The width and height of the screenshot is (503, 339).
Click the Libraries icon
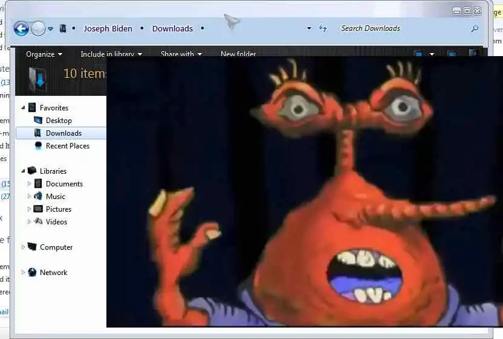pyautogui.click(x=32, y=170)
